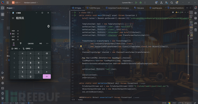The width and height of the screenshot is (198, 104).
Task: Toggle read-only lock in status bar
Action: pos(195,103)
